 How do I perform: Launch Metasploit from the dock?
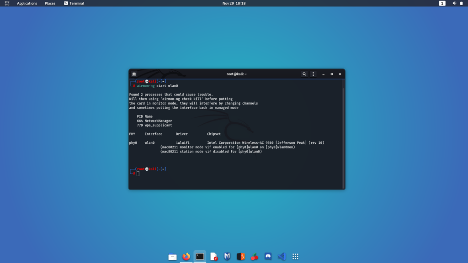tap(227, 257)
